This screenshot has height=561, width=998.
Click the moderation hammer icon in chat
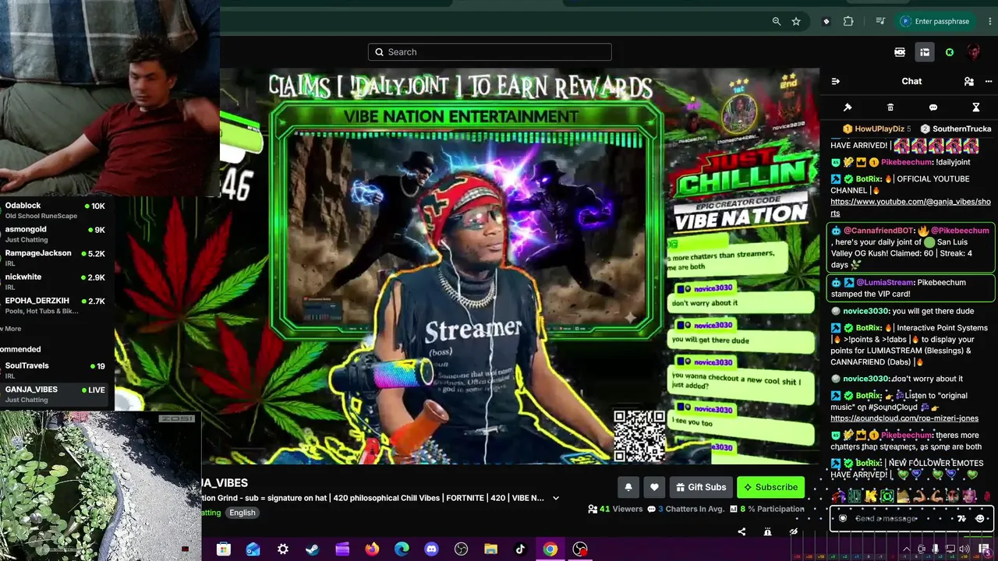click(x=848, y=108)
